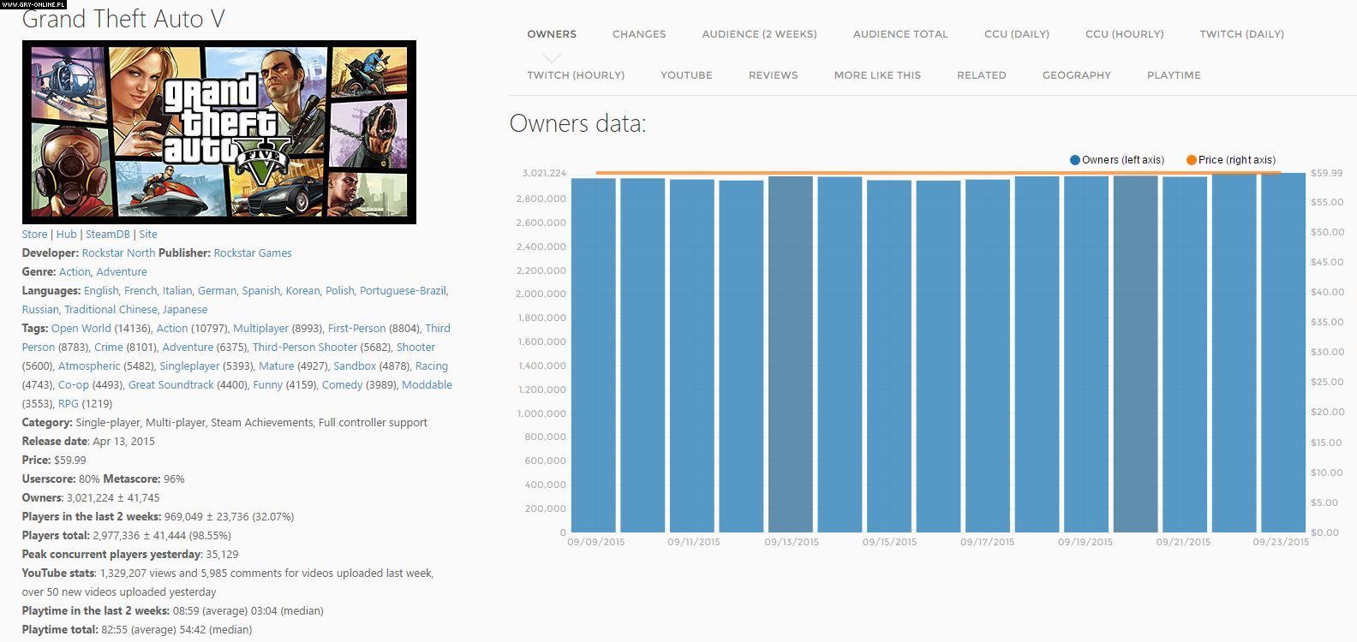Select the CCU (Daily) tab

coord(1016,34)
